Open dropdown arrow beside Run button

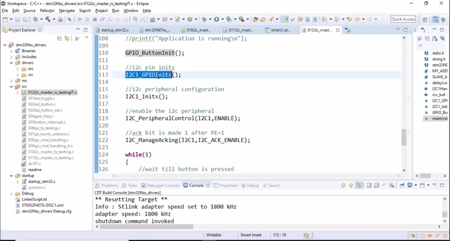(222, 19)
